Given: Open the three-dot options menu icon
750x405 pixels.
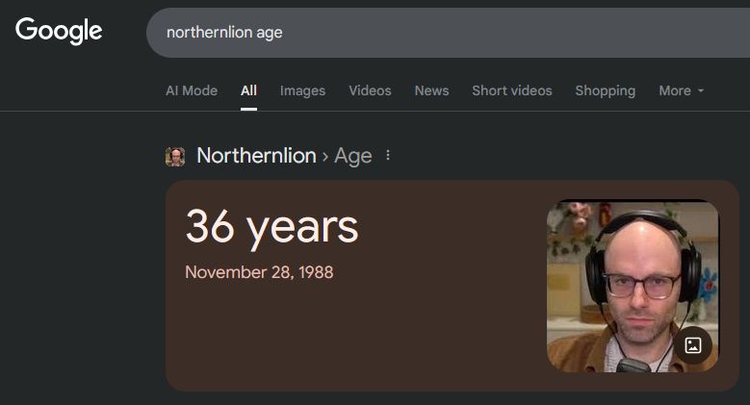Looking at the screenshot, I should click(x=388, y=156).
